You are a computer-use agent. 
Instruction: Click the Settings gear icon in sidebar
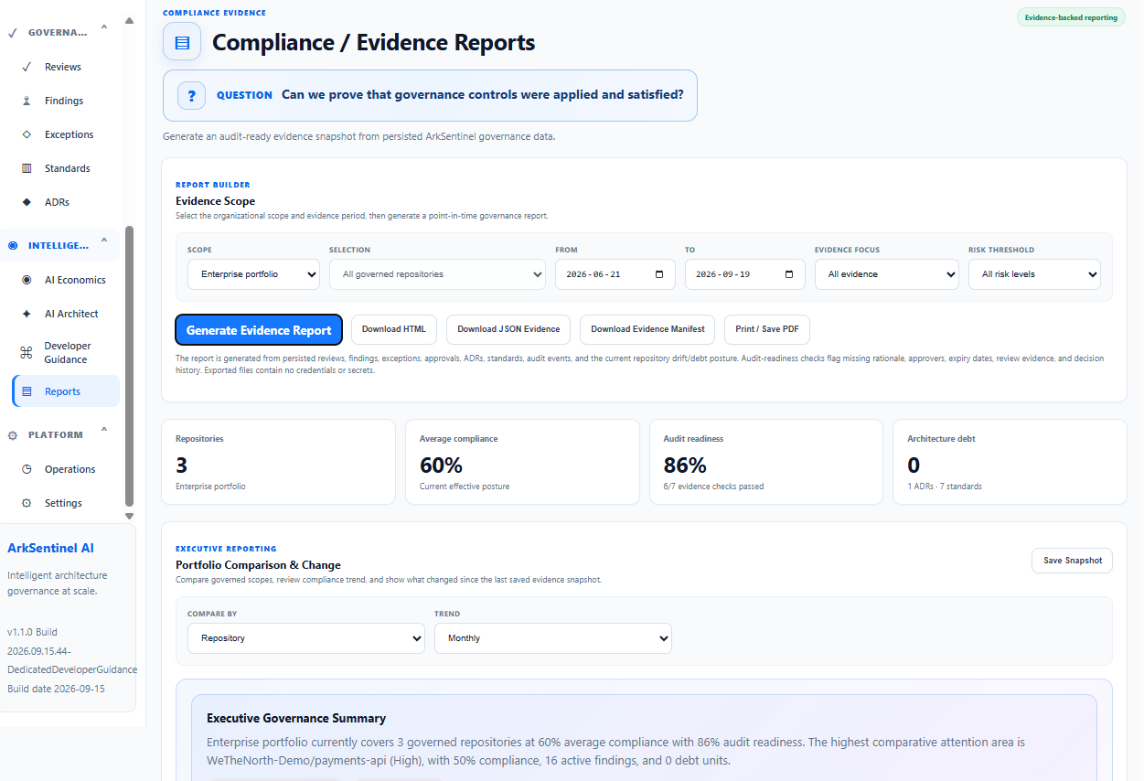[27, 503]
